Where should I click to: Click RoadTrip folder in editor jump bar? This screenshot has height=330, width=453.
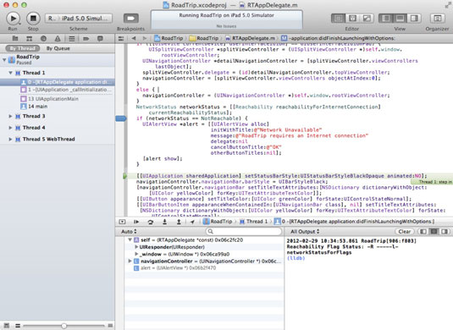click(x=204, y=38)
